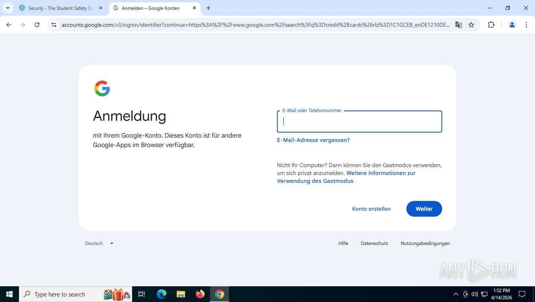Click the accounts.google.com address bar URL
This screenshot has width=535, height=302.
click(256, 25)
